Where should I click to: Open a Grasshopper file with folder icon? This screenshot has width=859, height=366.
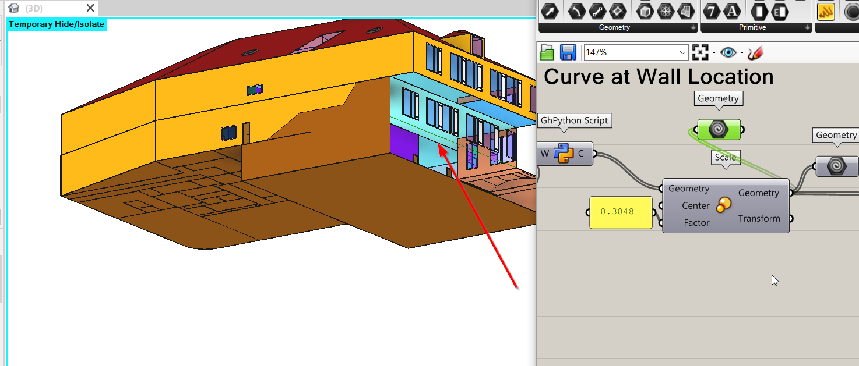tap(547, 52)
